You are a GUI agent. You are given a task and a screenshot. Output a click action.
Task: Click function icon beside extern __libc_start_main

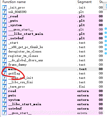[x=4, y=104]
